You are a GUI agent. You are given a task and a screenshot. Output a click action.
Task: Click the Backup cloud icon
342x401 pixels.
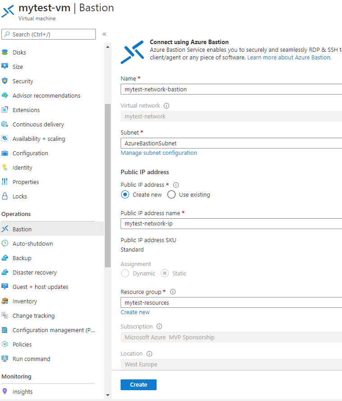click(x=4, y=258)
